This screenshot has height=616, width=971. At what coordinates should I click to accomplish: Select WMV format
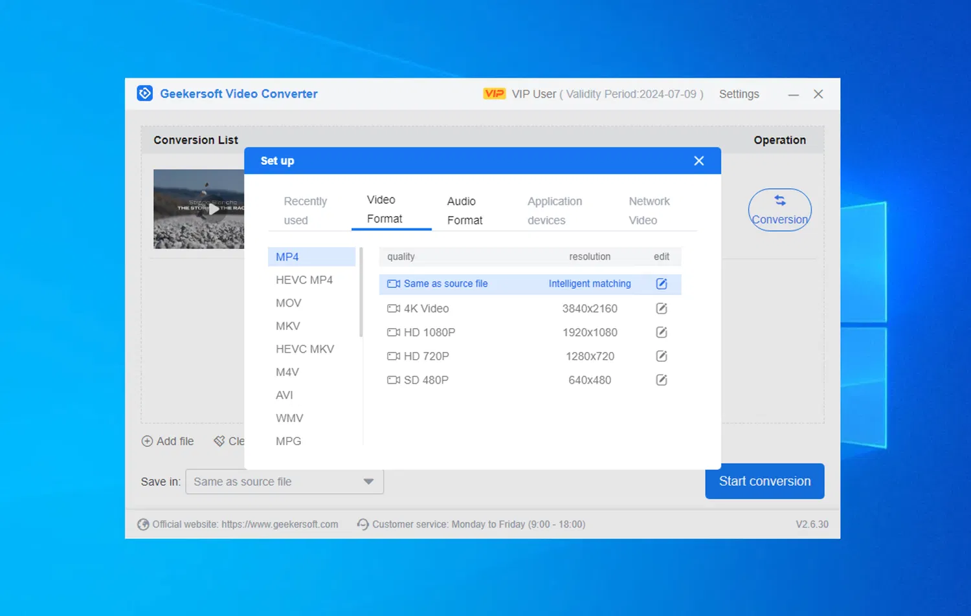coord(289,418)
